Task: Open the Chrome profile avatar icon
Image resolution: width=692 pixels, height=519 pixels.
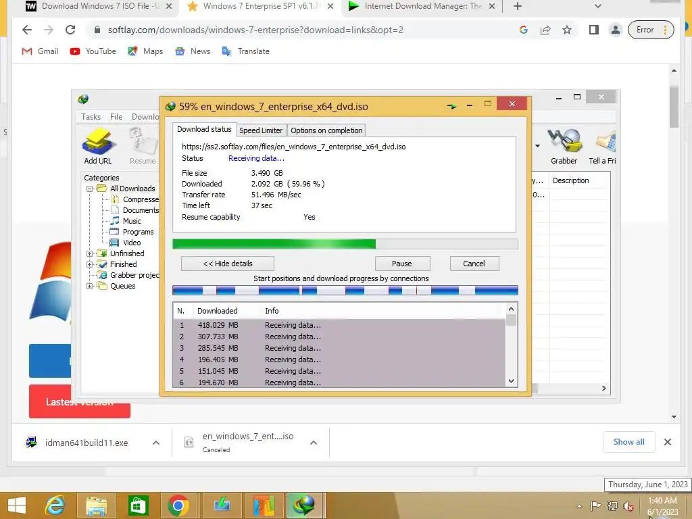Action: click(x=615, y=30)
